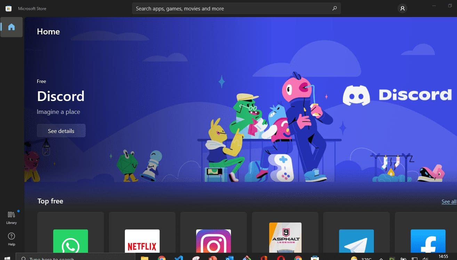Focus the Search apps, games, movies field

236,8
